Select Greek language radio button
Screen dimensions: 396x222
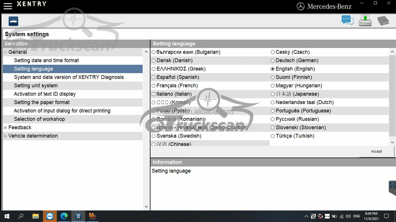pos(154,69)
